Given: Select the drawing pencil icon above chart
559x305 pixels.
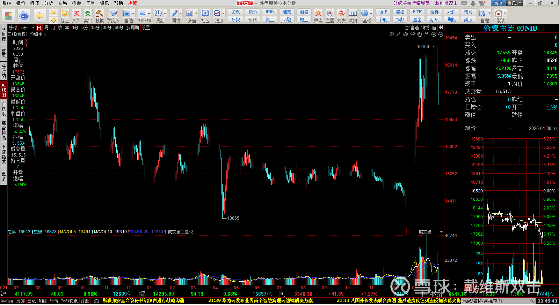Looking at the screenshot, I should (x=398, y=34).
